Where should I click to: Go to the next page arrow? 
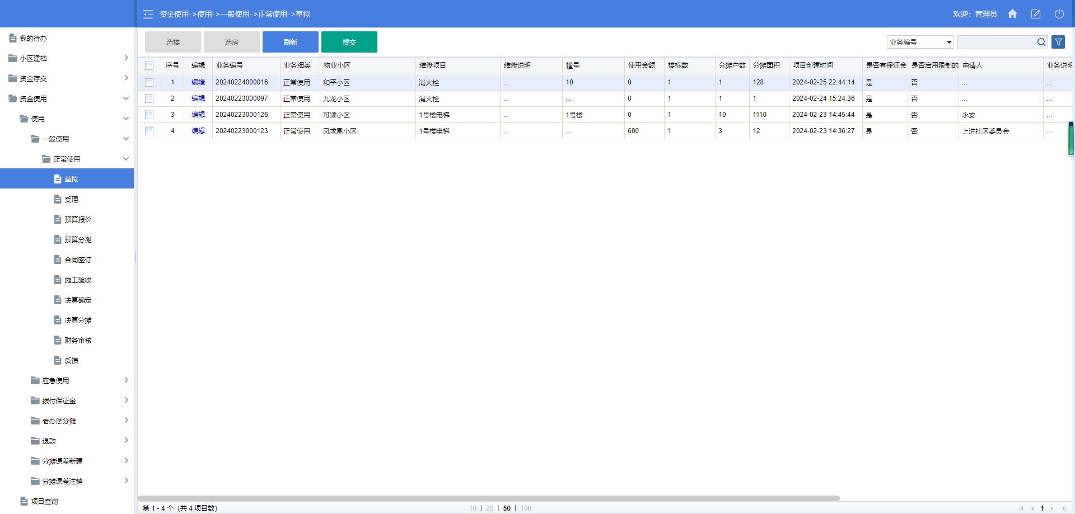point(1053,508)
